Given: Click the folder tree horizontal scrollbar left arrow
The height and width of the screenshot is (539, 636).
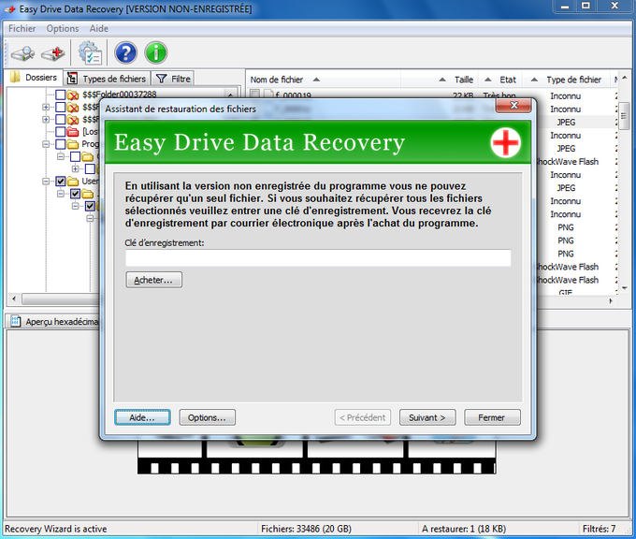Looking at the screenshot, I should 14,299.
